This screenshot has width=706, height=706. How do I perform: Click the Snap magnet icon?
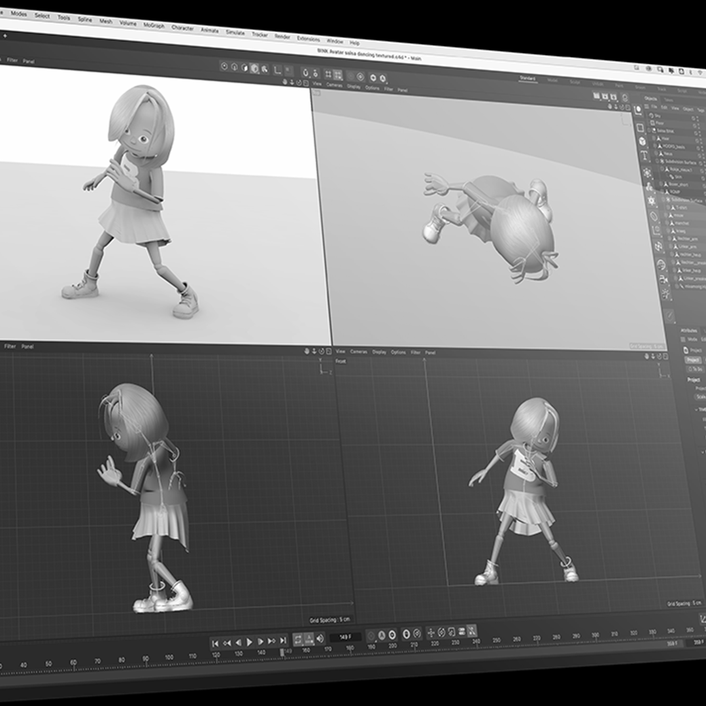pyautogui.click(x=305, y=72)
